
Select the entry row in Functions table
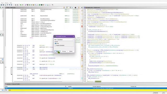[86, 88]
